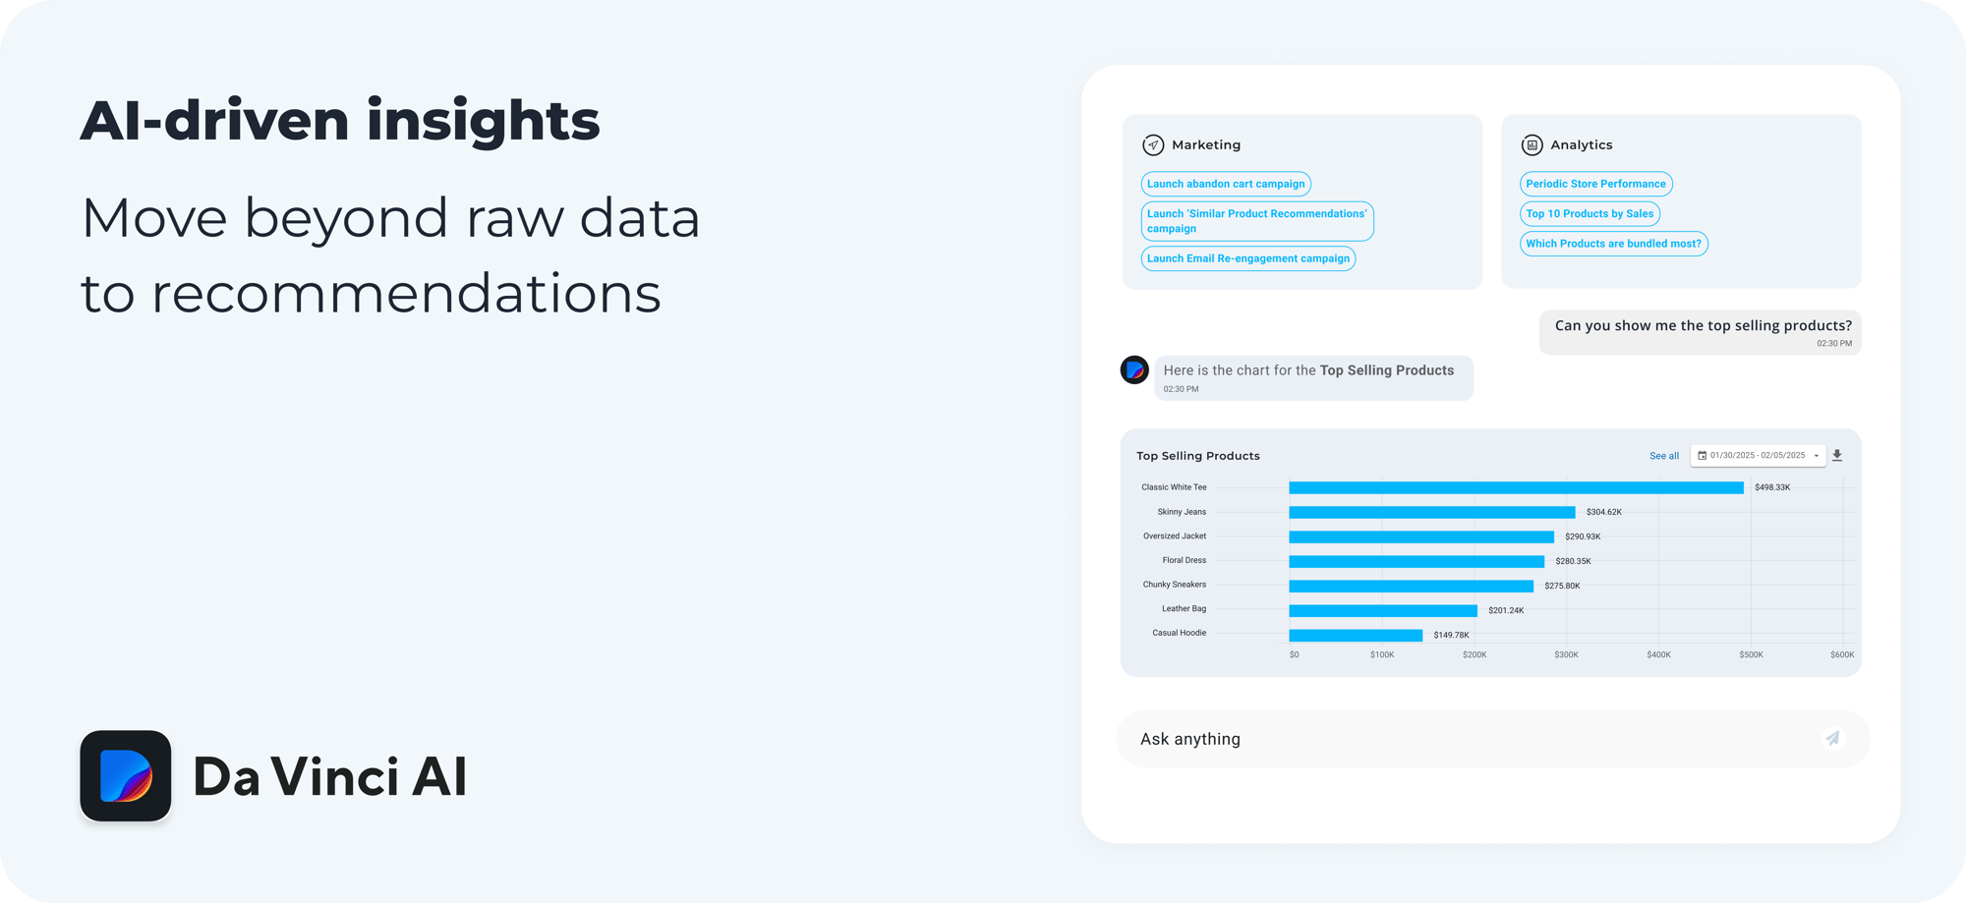Image resolution: width=1966 pixels, height=903 pixels.
Task: Click the Marketing paper-plane icon
Action: (1153, 145)
